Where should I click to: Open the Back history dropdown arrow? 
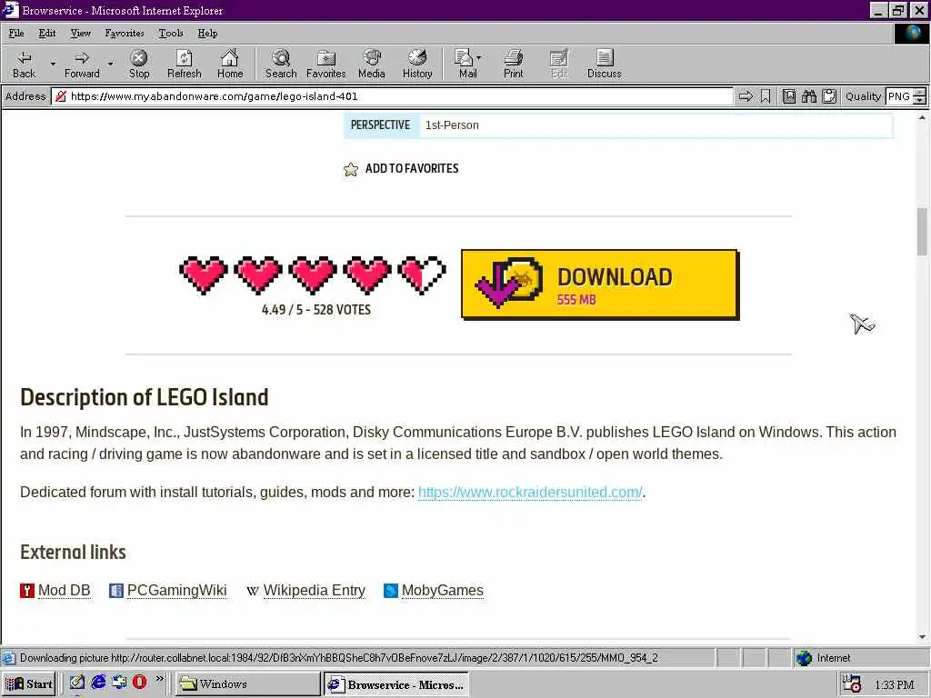pos(53,64)
